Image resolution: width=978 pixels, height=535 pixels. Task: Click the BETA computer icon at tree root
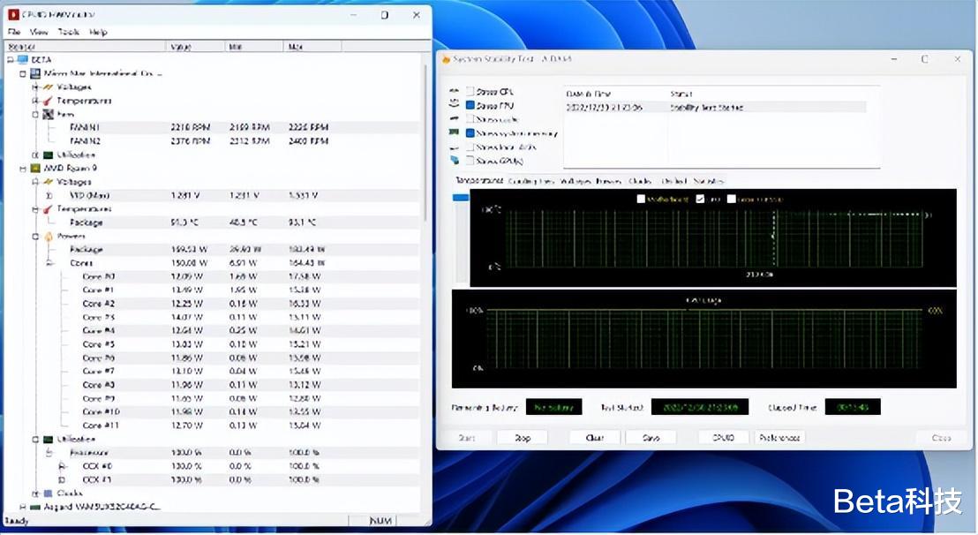[x=23, y=60]
